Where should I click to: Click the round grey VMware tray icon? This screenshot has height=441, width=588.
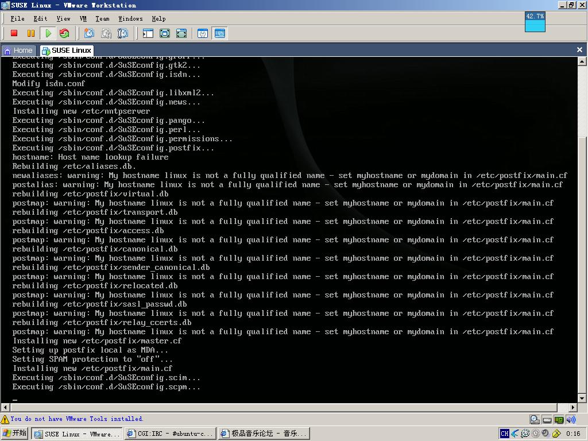[x=536, y=434]
